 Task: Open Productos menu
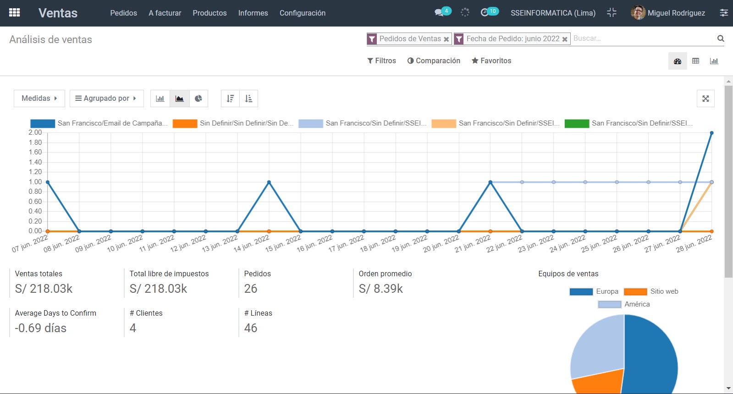click(x=209, y=13)
